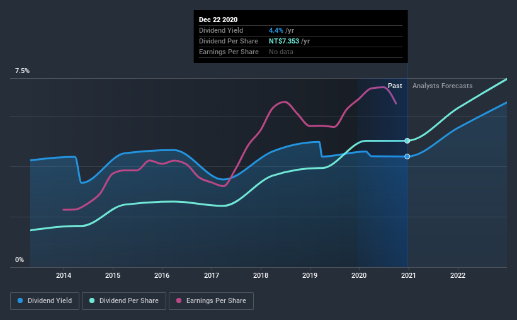This screenshot has height=320, width=517.
Task: Click the pink Earnings Per Share legend dot
Action: 179,300
